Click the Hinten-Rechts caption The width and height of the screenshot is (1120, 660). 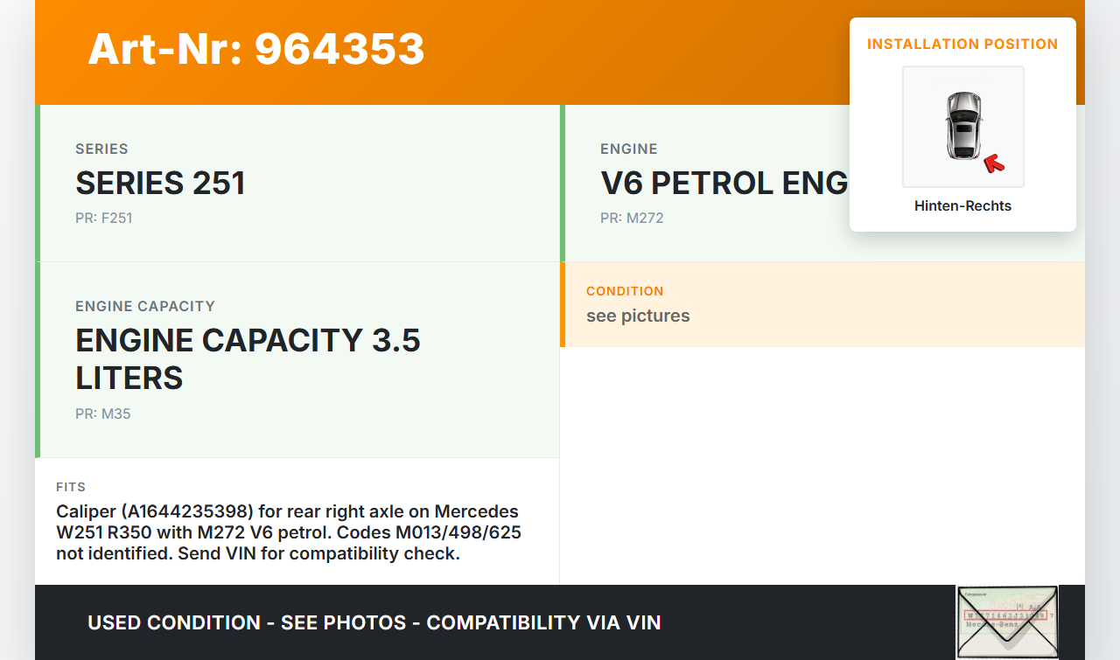962,206
